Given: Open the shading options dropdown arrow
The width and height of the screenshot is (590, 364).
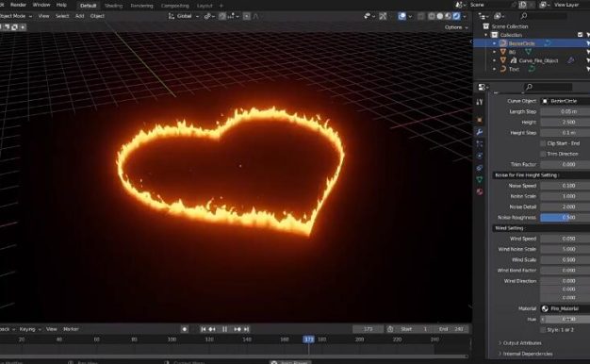Looking at the screenshot, I should point(465,16).
